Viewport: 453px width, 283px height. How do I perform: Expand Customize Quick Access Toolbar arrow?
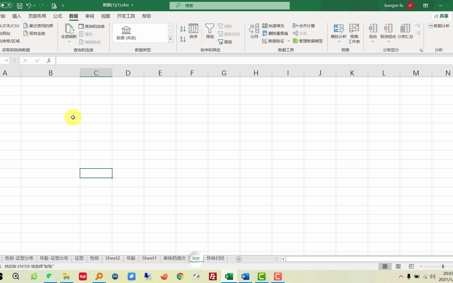coord(63,6)
